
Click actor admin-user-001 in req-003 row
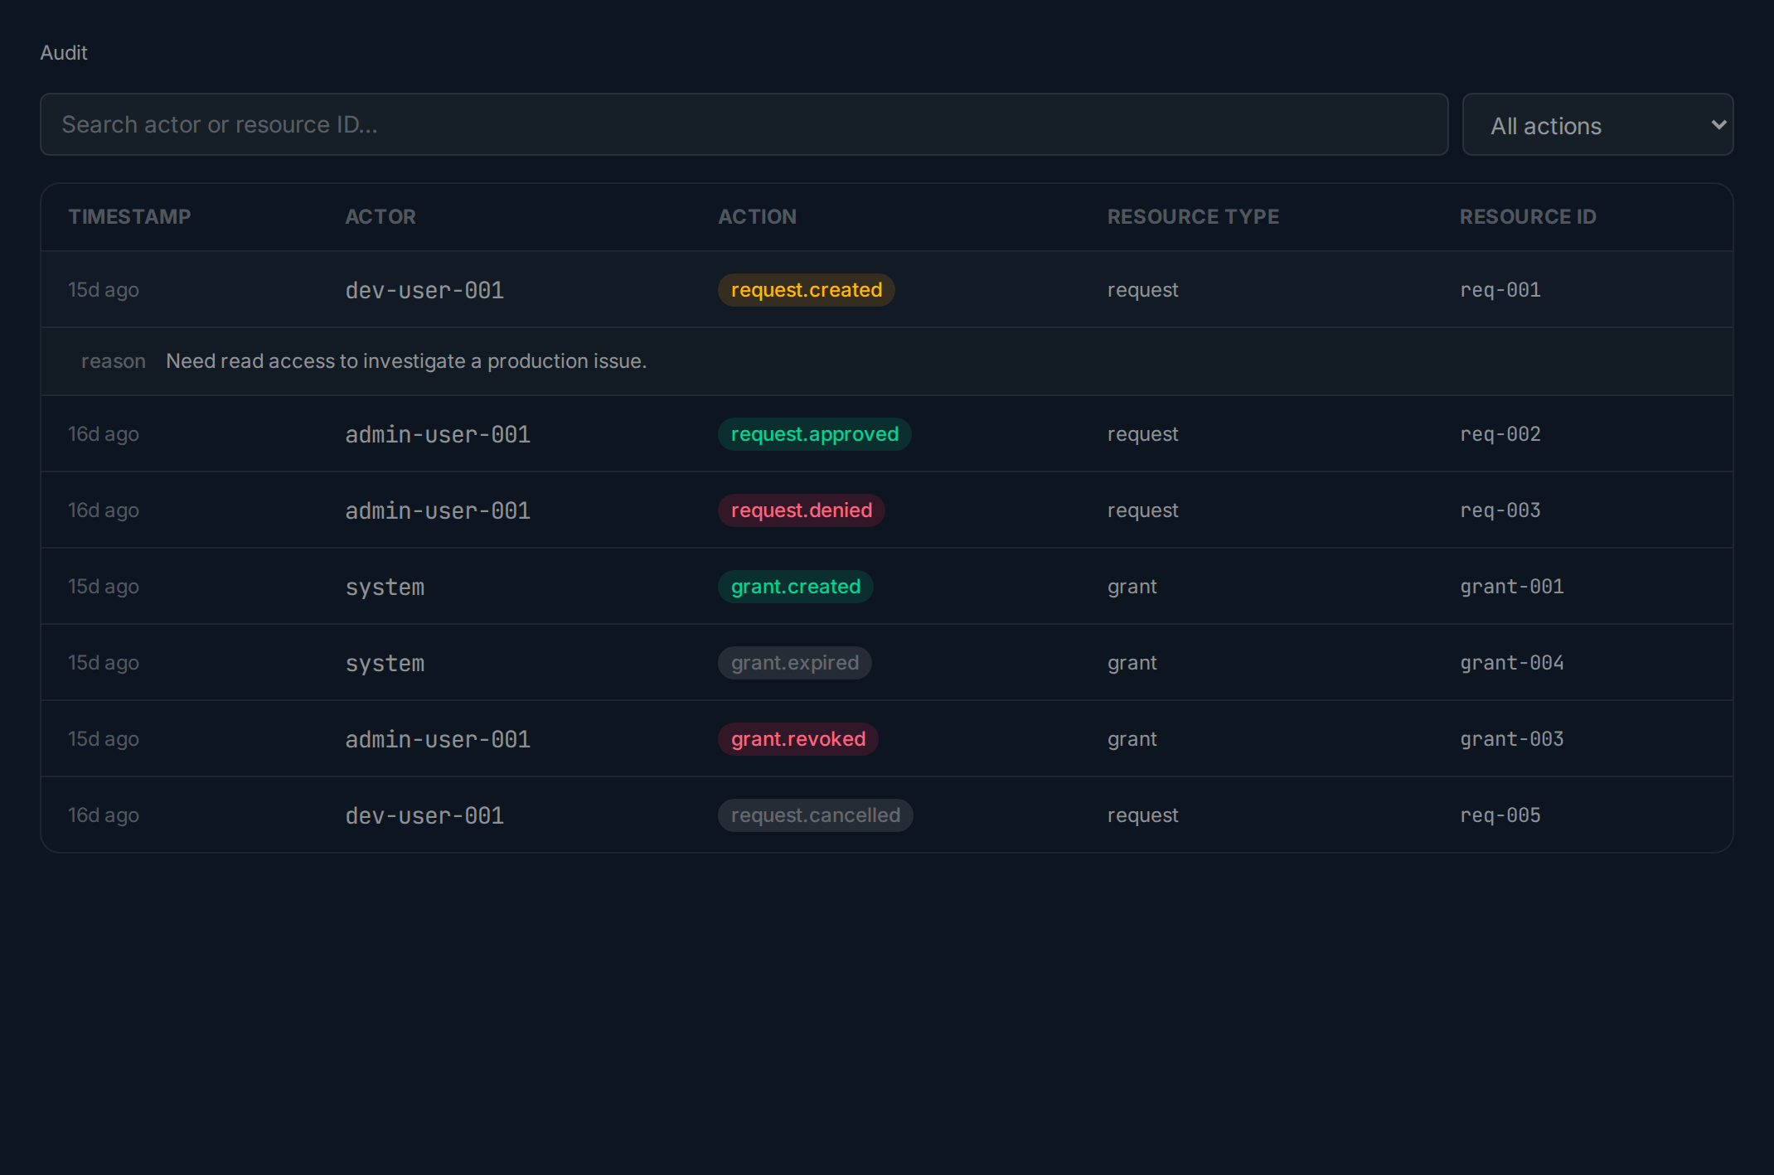click(438, 510)
